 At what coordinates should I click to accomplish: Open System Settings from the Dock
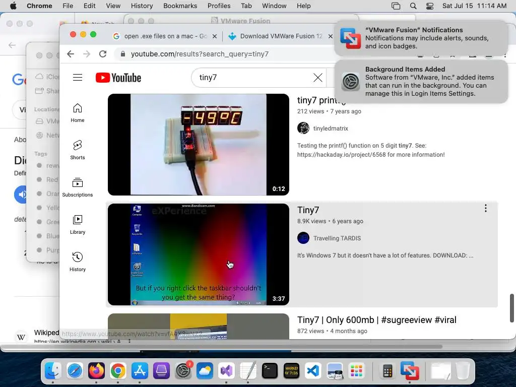(183, 371)
